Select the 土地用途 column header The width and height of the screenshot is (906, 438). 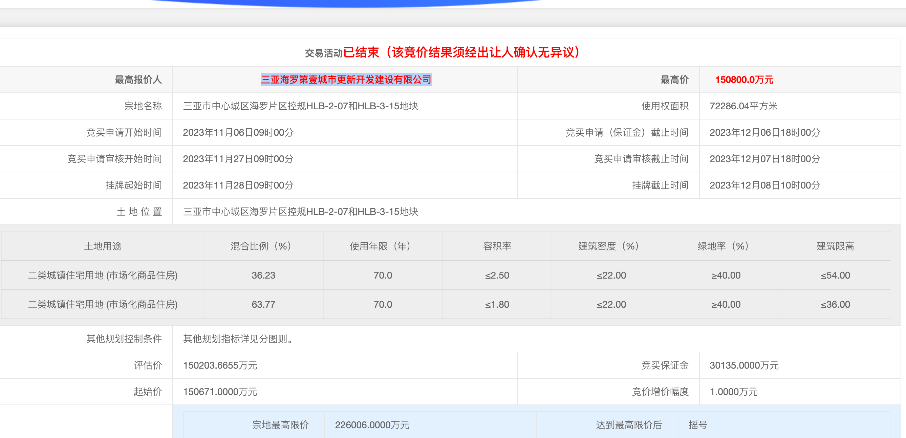tap(103, 246)
